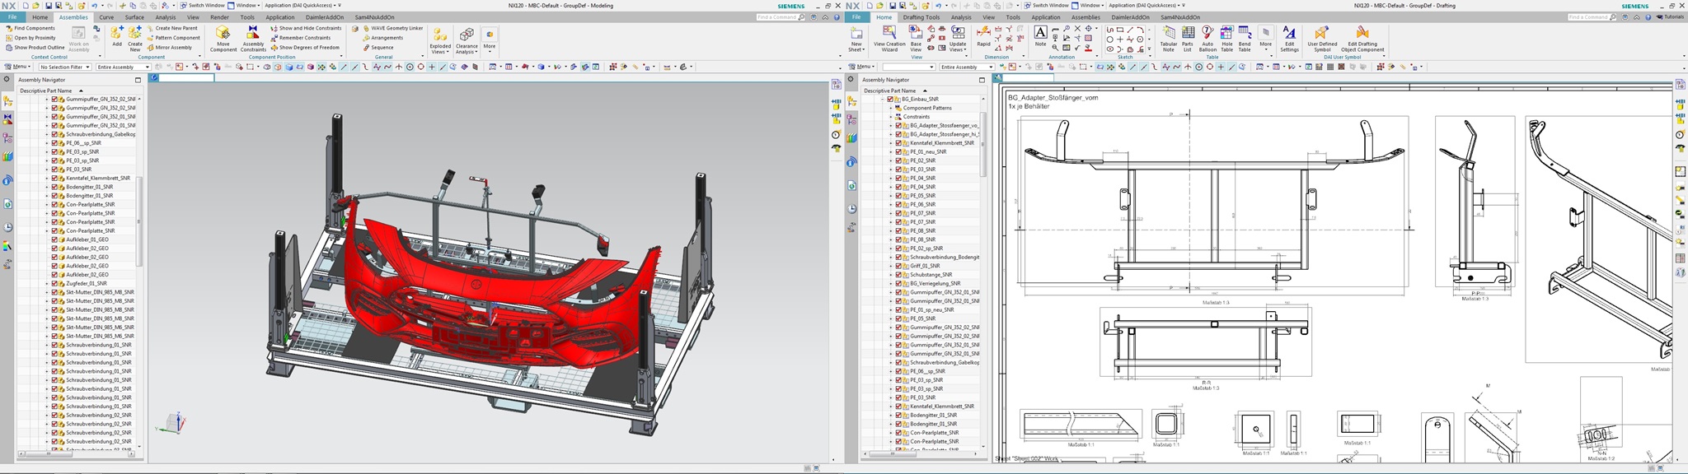The width and height of the screenshot is (1688, 474).
Task: Click the Add component icon
Action: 117,34
